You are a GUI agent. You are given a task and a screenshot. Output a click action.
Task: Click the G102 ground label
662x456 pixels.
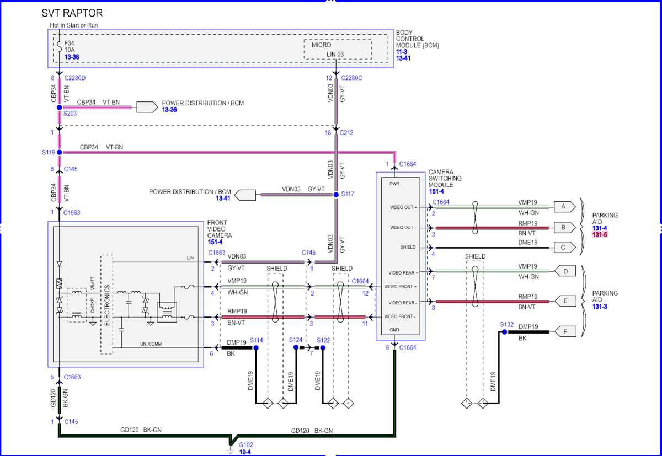(246, 444)
